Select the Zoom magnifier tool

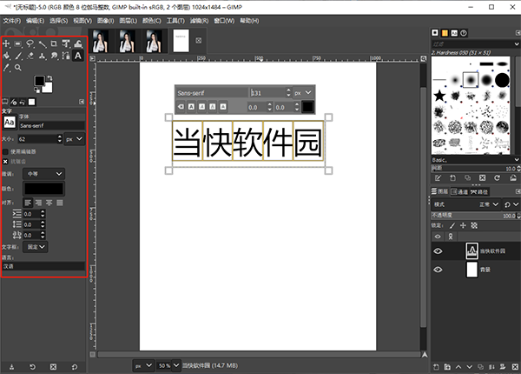[x=18, y=68]
